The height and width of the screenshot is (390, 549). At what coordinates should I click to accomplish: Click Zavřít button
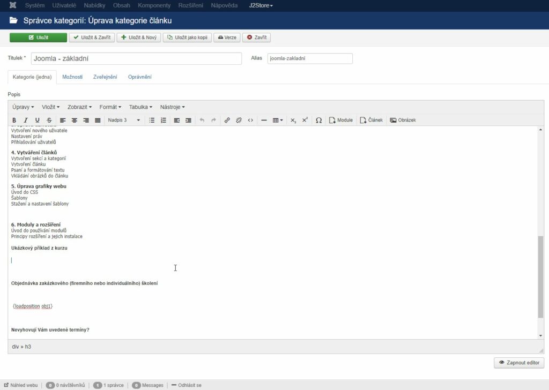pos(257,37)
